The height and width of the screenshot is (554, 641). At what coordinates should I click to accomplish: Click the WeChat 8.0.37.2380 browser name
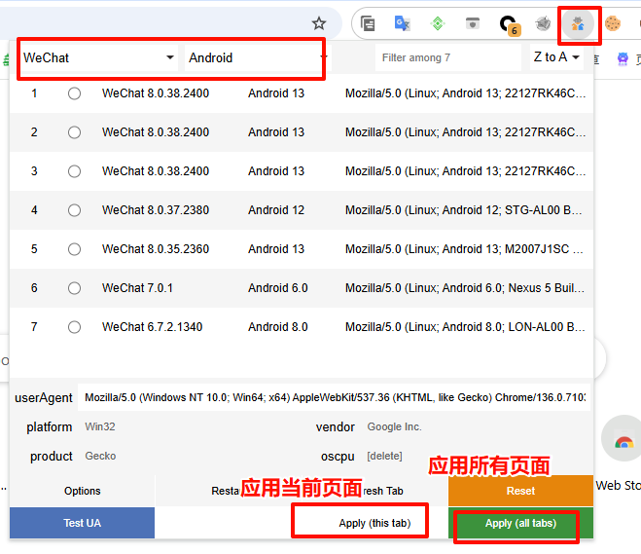(156, 210)
